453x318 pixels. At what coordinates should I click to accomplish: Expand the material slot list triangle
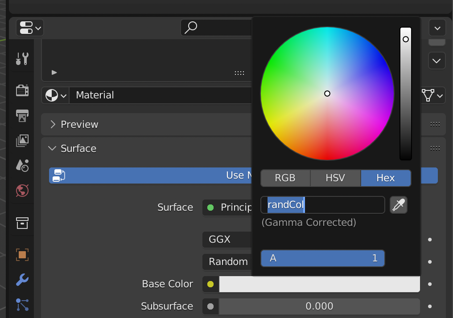54,73
